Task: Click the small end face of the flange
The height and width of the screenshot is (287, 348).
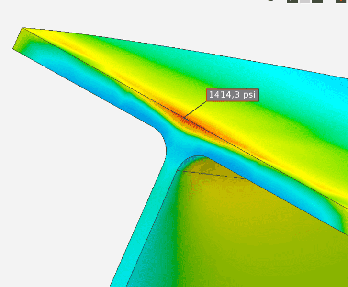Action: pyautogui.click(x=18, y=39)
